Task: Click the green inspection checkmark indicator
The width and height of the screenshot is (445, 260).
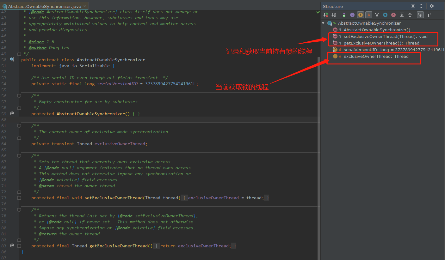Action: coord(318,12)
